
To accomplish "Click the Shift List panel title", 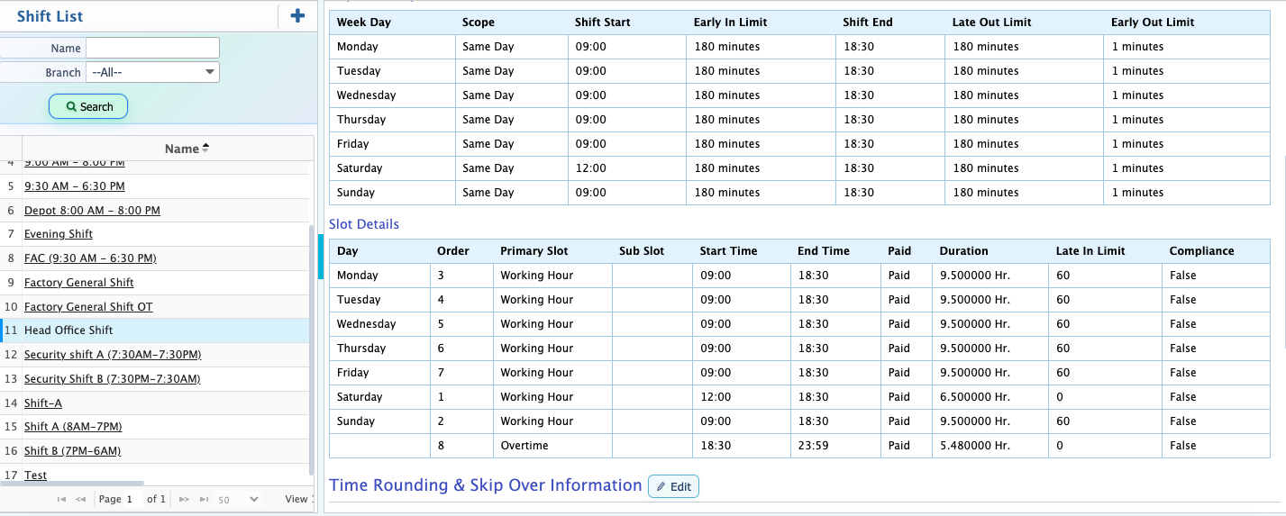I will 50,16.
